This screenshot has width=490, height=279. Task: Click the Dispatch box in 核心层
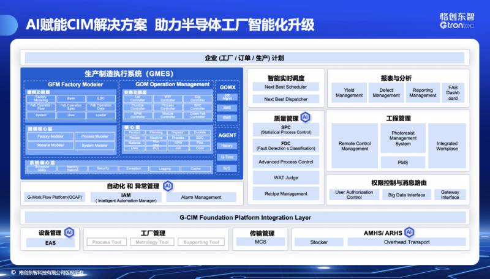pos(178,132)
